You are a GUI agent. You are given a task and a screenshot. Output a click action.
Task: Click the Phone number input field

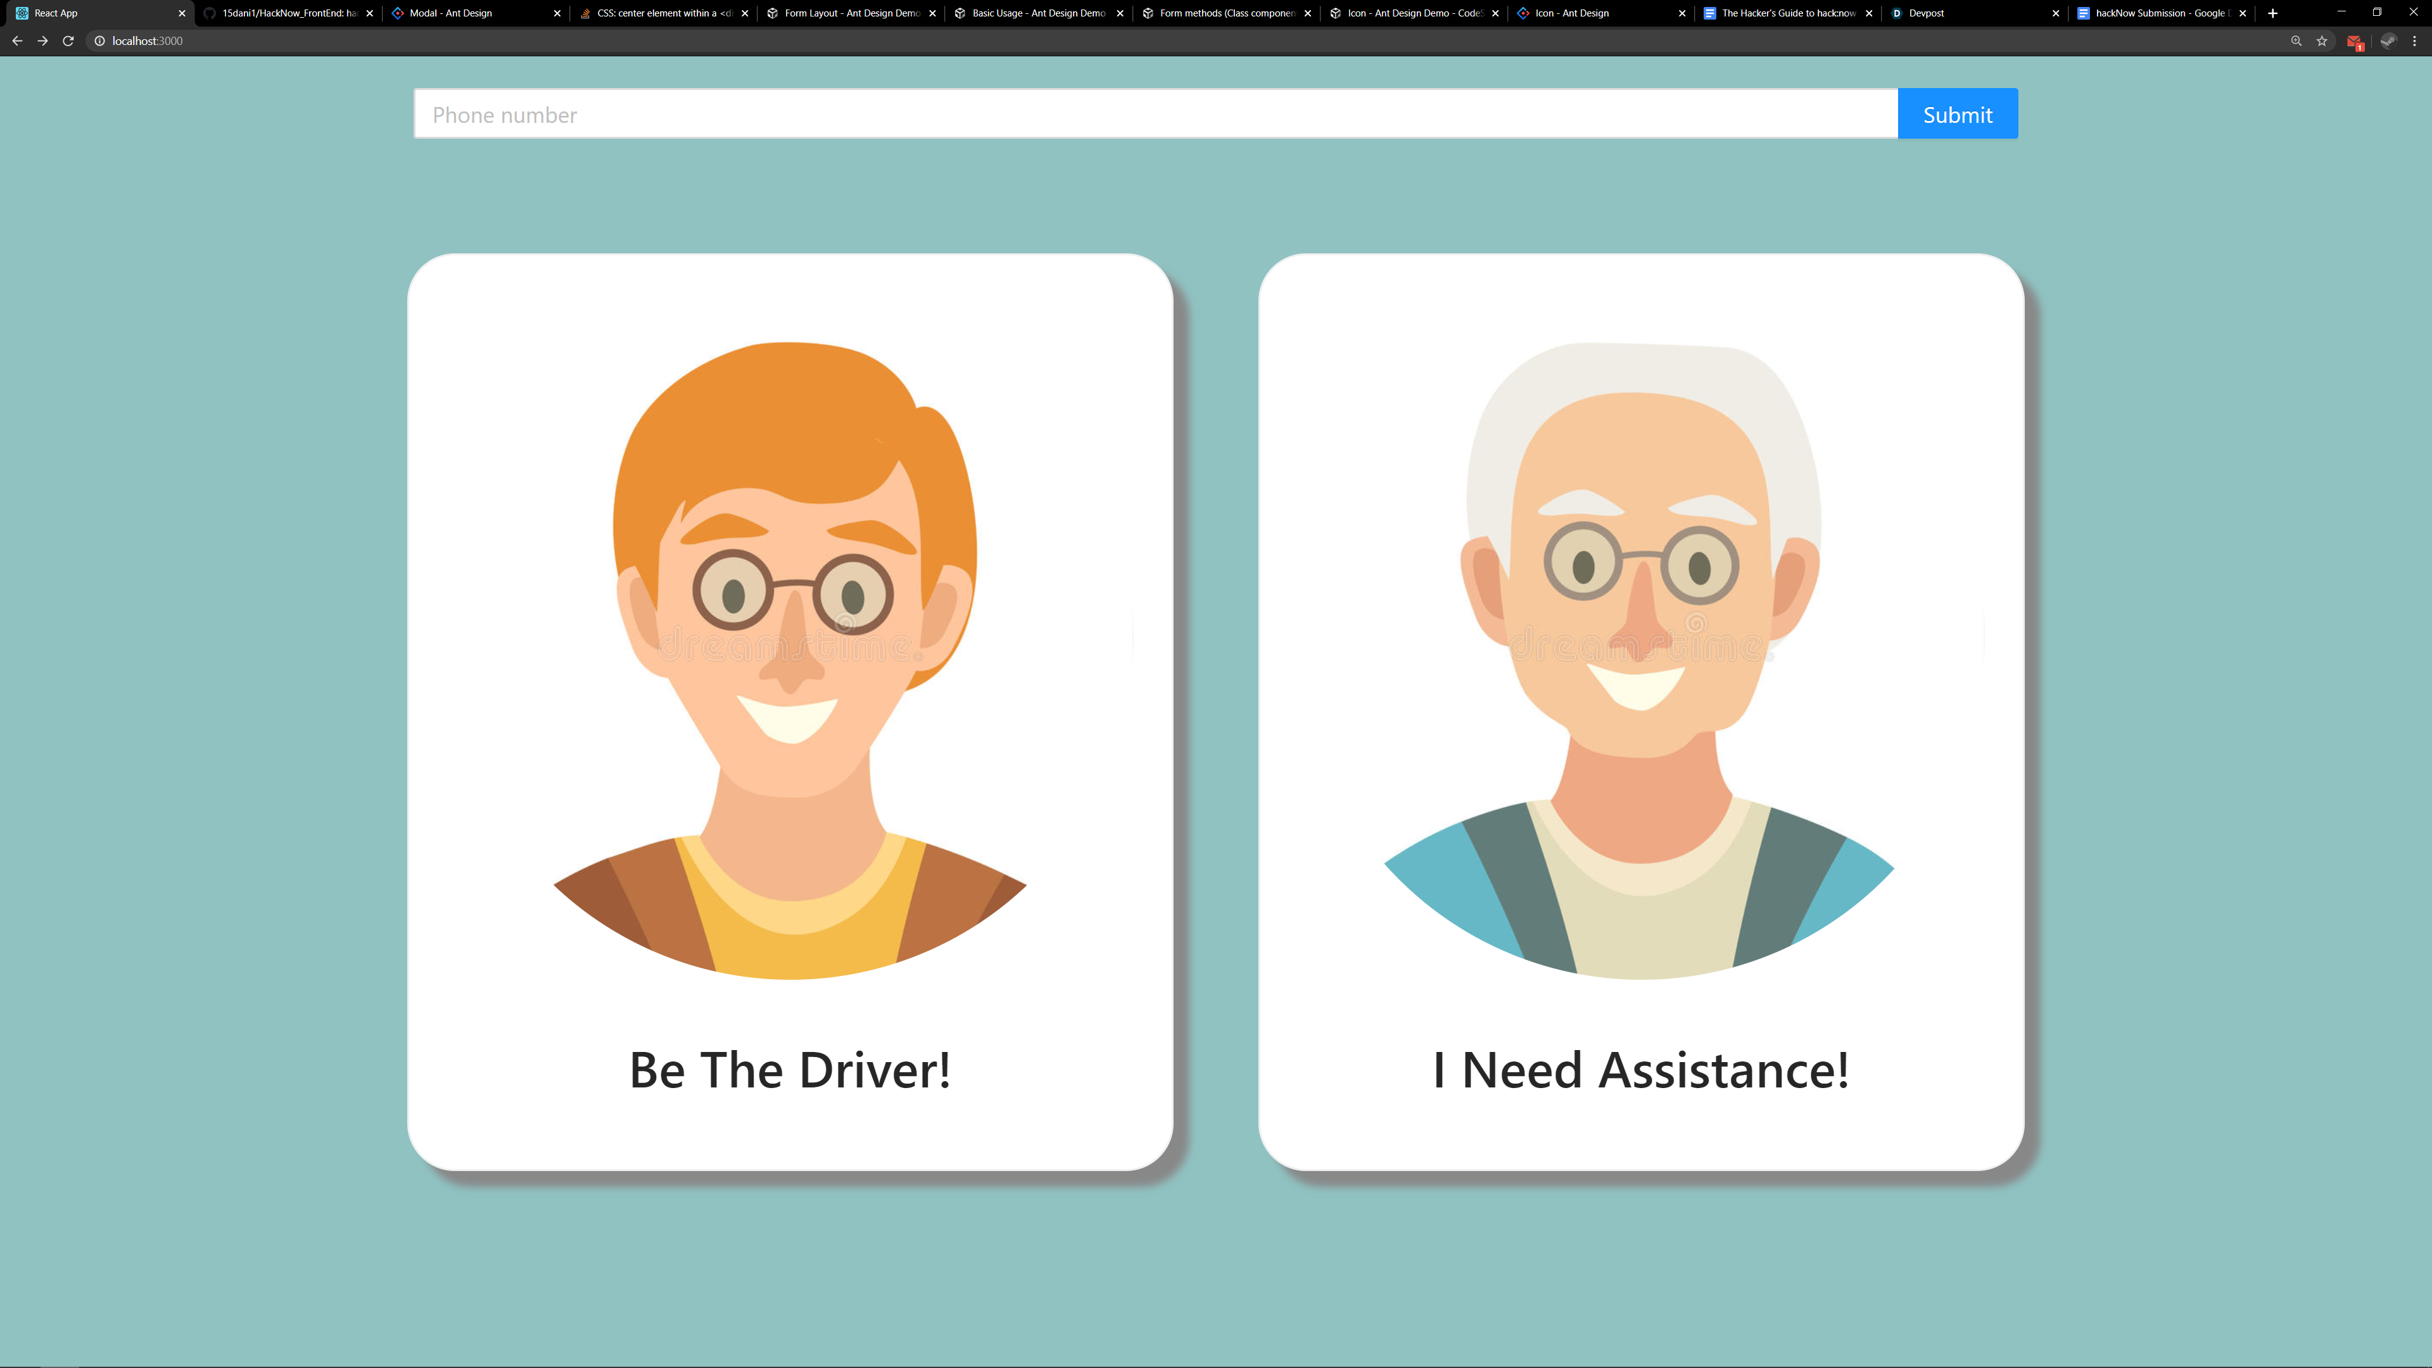coord(1155,114)
